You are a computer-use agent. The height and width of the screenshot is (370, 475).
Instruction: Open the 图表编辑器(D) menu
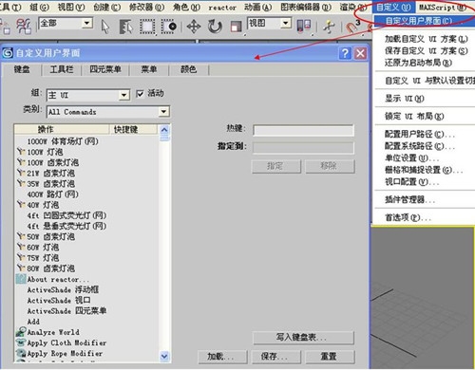(306, 7)
